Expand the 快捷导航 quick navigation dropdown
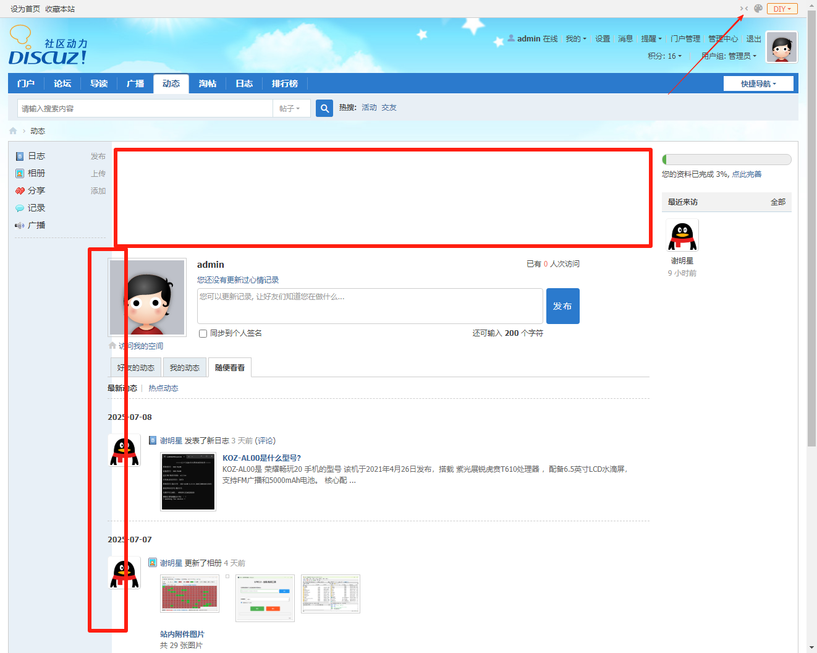The height and width of the screenshot is (653, 817). click(758, 83)
